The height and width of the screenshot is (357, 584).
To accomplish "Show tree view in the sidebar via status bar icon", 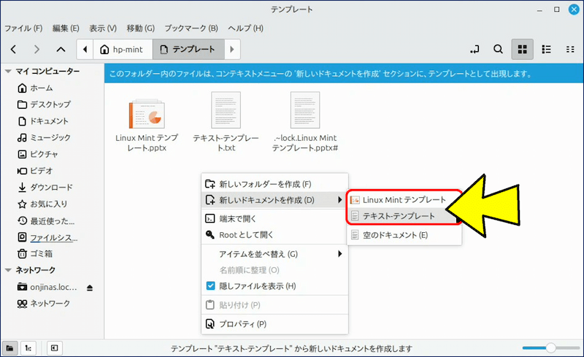I will coord(28,348).
